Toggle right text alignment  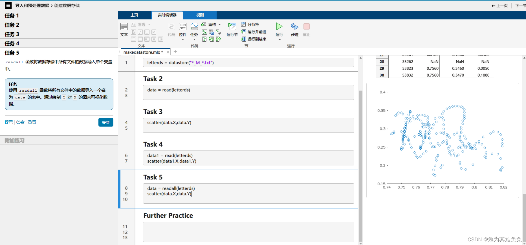point(160,39)
